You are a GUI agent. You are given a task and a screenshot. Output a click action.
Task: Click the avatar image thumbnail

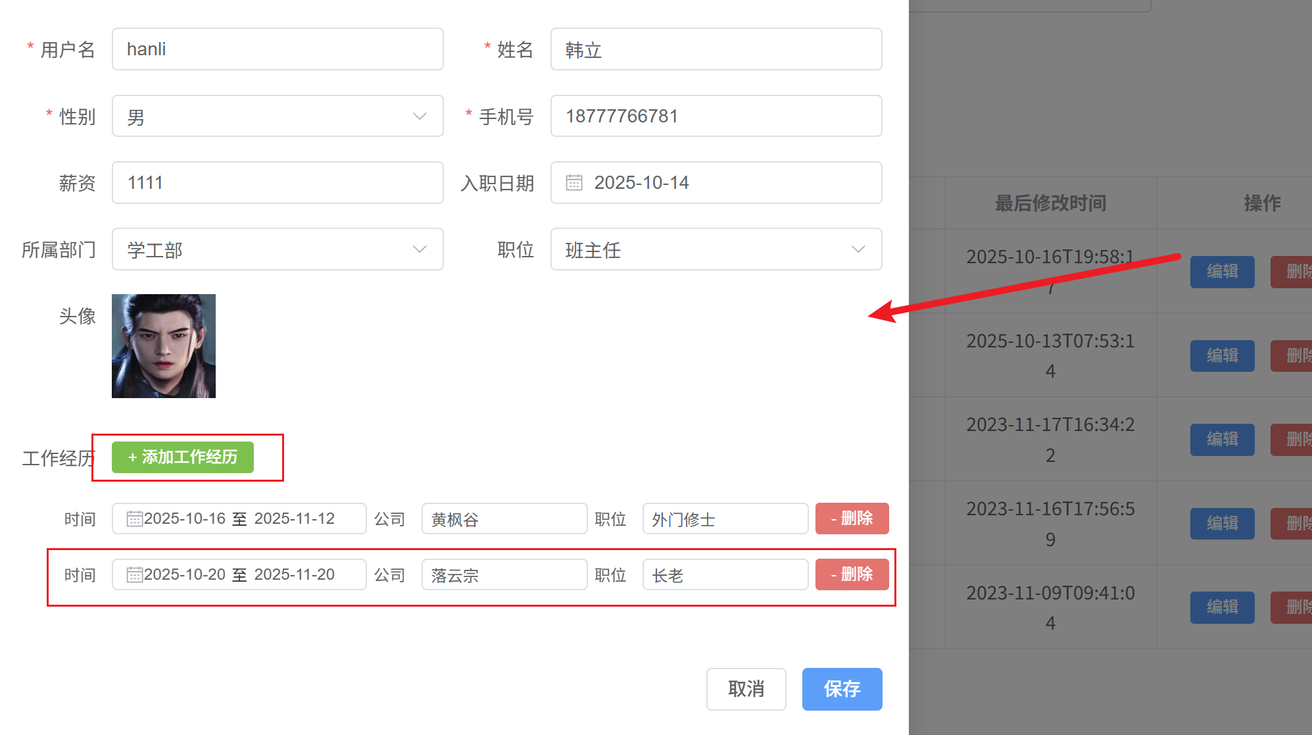[164, 346]
